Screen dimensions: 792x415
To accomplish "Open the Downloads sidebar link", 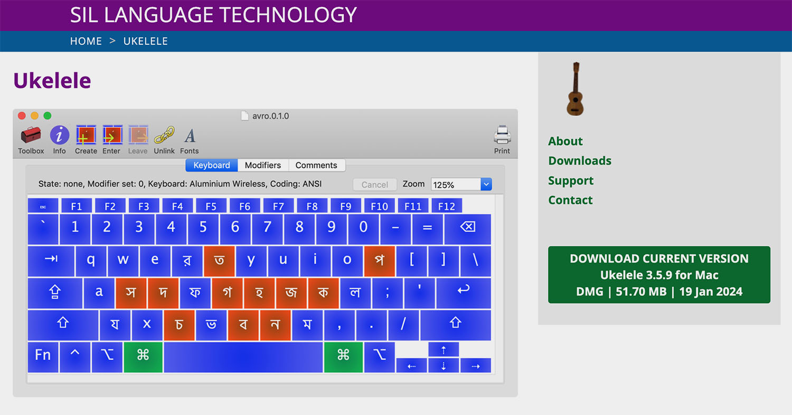I will pyautogui.click(x=580, y=160).
